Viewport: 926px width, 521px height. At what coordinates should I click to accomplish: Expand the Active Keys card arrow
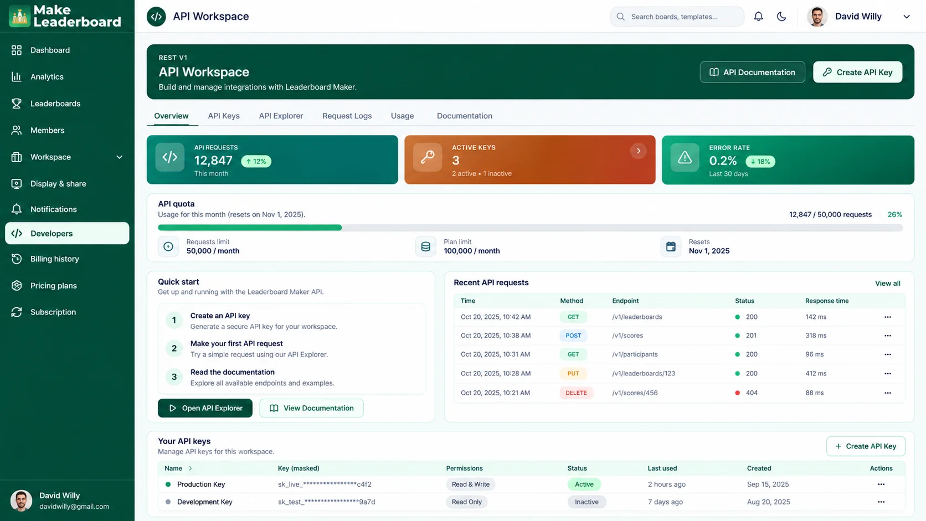pos(638,151)
